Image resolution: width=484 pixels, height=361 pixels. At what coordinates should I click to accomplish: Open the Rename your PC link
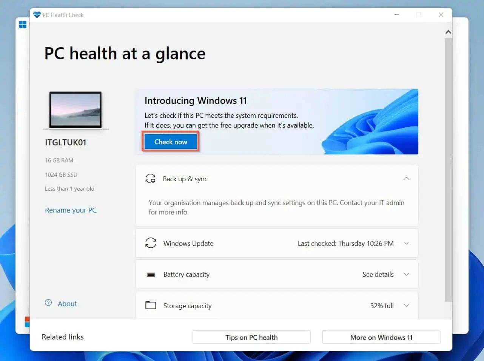coord(71,210)
